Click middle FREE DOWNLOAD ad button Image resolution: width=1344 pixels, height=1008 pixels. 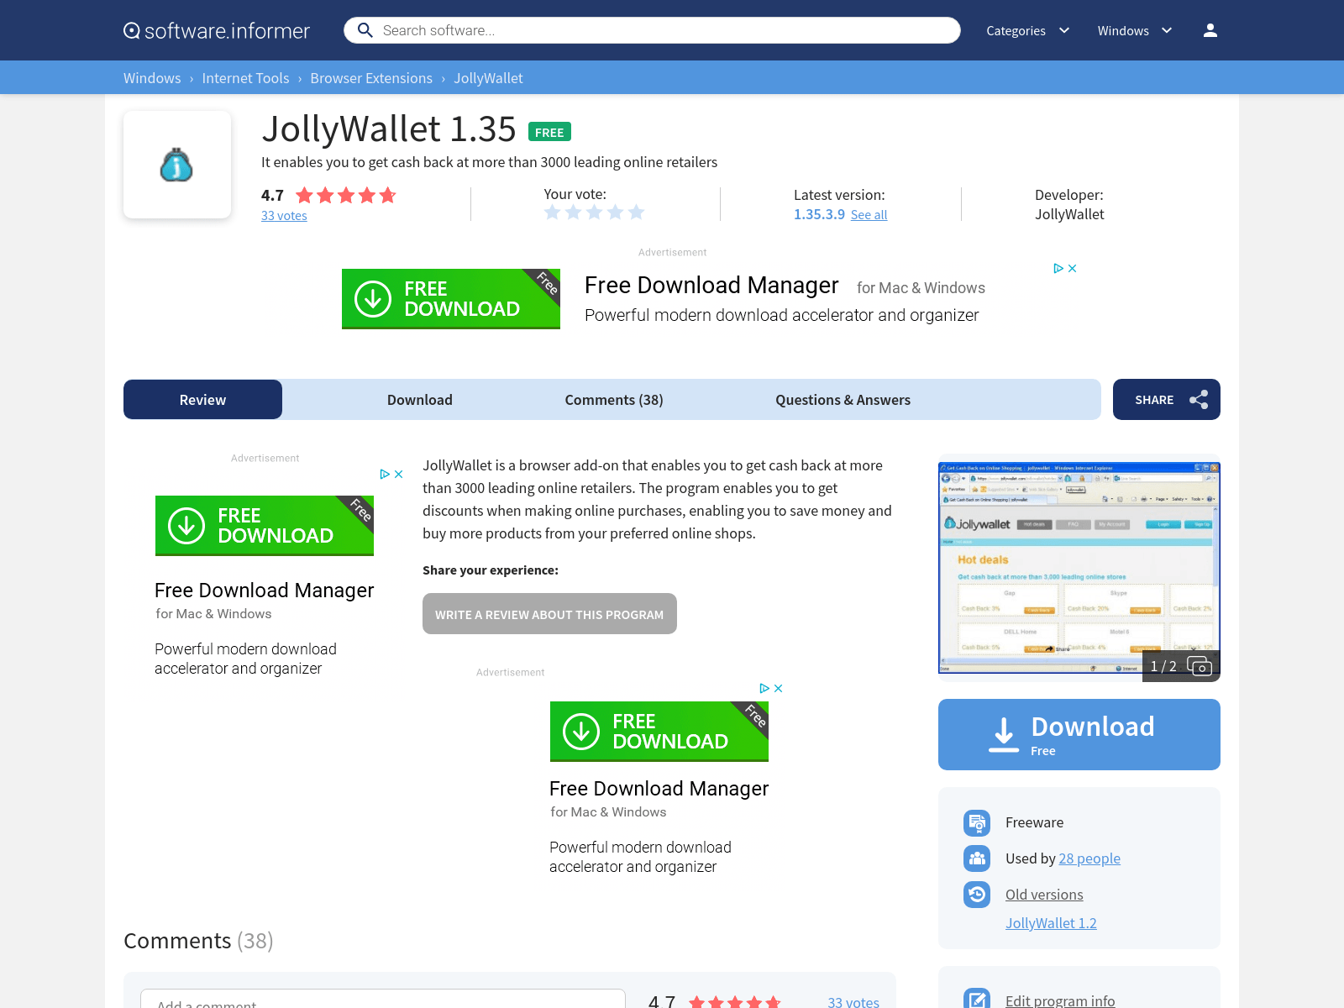pos(659,732)
